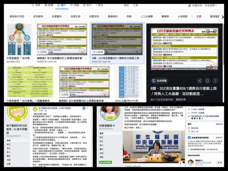Click 查看更多 in 粉絲專頁資訊透明度
228x171 pixels.
[219, 137]
